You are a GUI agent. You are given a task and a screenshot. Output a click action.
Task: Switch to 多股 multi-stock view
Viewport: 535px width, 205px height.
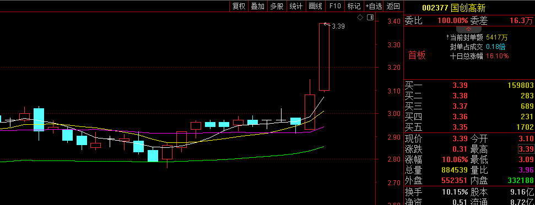click(x=277, y=6)
